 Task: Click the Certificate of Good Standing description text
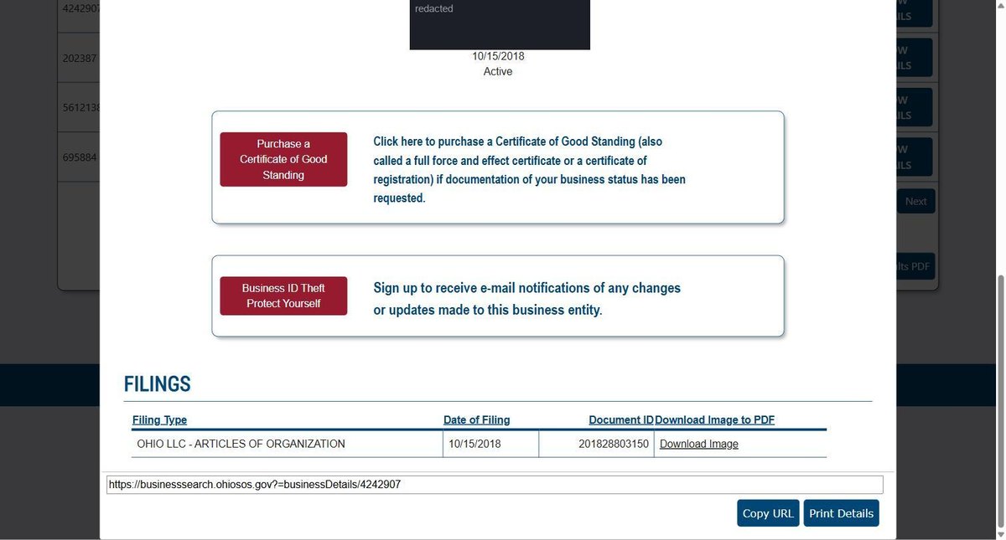point(529,170)
